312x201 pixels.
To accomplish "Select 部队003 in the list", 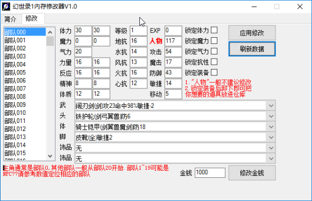I will pyautogui.click(x=25, y=57).
